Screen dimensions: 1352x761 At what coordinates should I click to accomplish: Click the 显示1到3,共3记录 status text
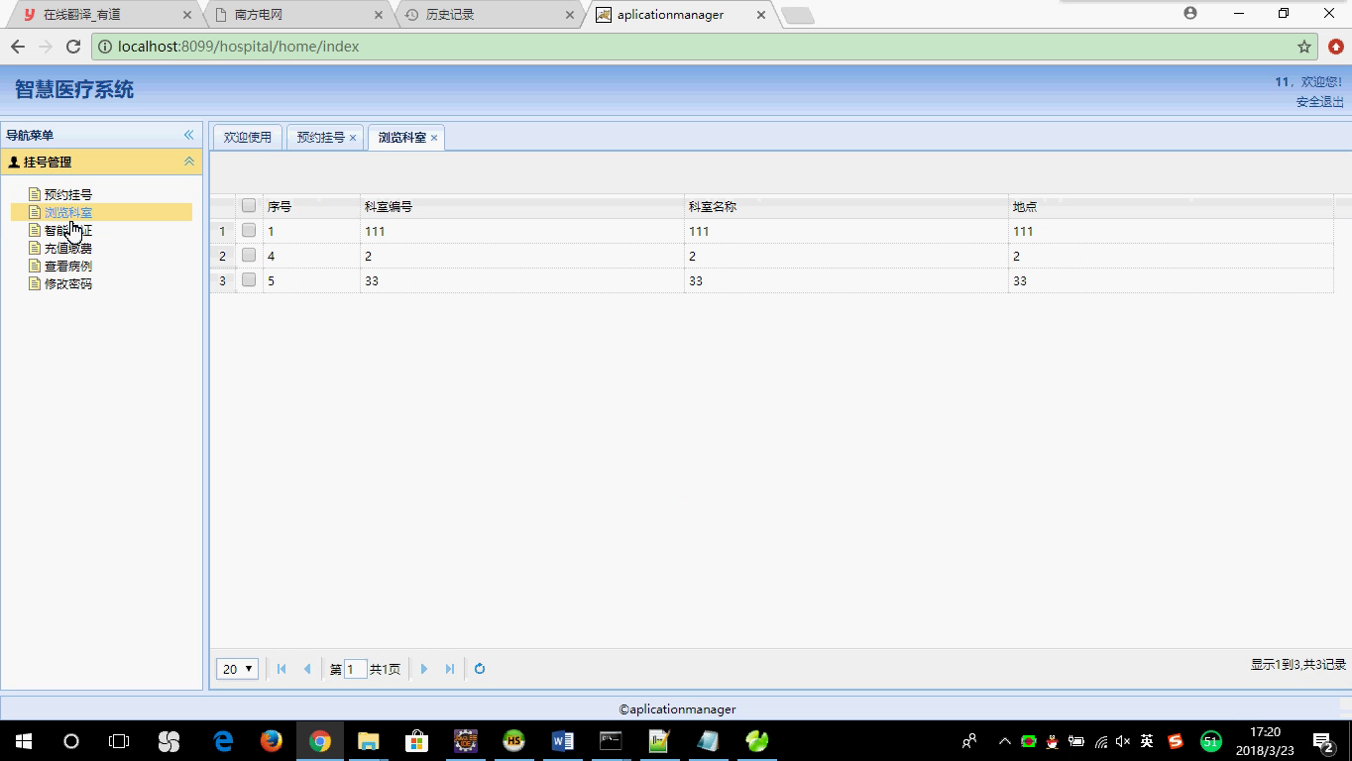point(1298,665)
